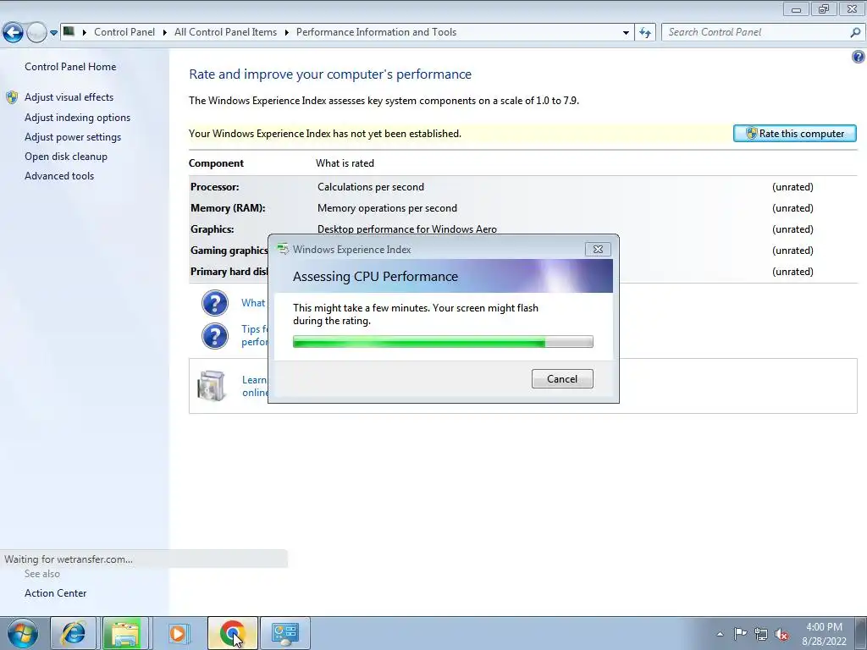
Task: Click the Windows Experience Index dialog title icon
Action: (283, 250)
